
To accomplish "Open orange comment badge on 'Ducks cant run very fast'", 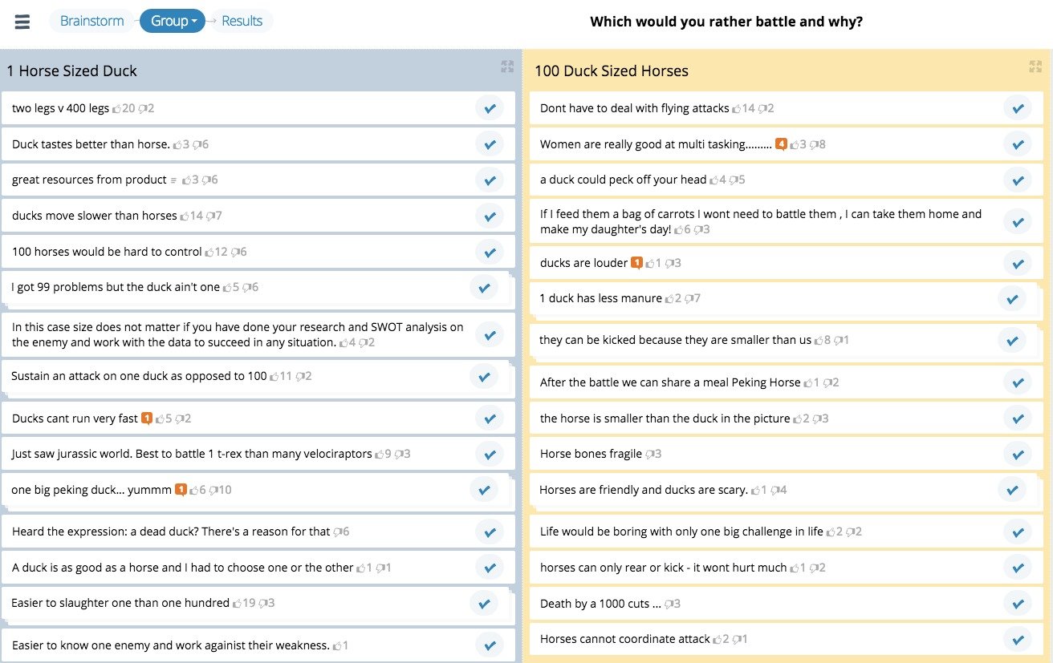I will coord(147,418).
